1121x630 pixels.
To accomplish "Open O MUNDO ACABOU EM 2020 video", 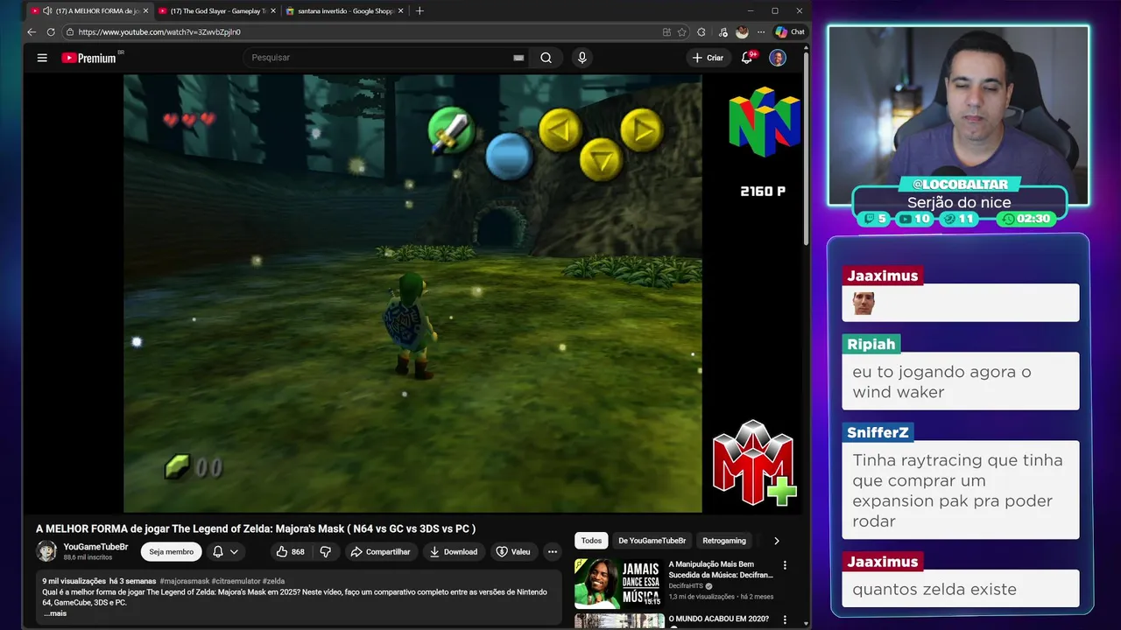I will click(x=718, y=619).
